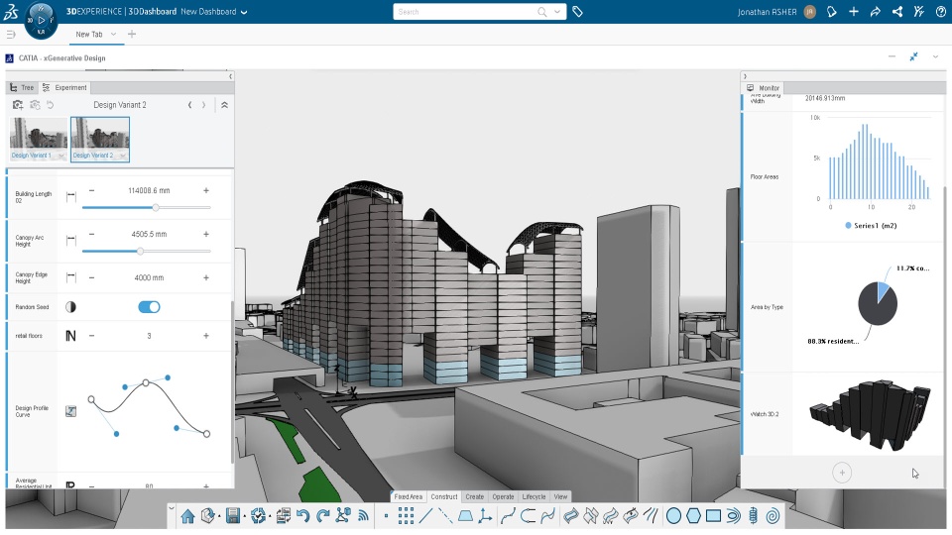Go to next design variant arrow
Image resolution: width=952 pixels, height=535 pixels.
(x=203, y=105)
